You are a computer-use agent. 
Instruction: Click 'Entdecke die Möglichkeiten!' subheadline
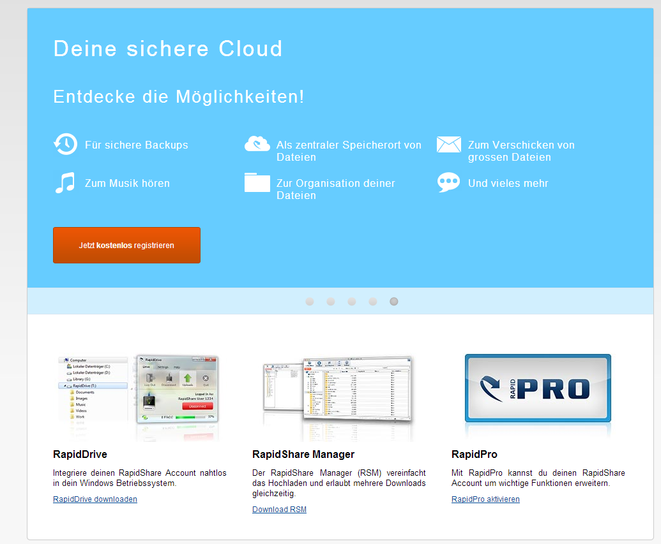(x=179, y=96)
